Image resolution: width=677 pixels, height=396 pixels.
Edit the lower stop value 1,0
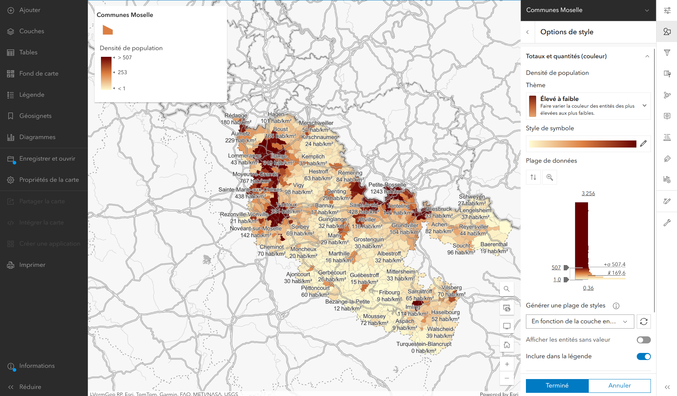(x=557, y=280)
